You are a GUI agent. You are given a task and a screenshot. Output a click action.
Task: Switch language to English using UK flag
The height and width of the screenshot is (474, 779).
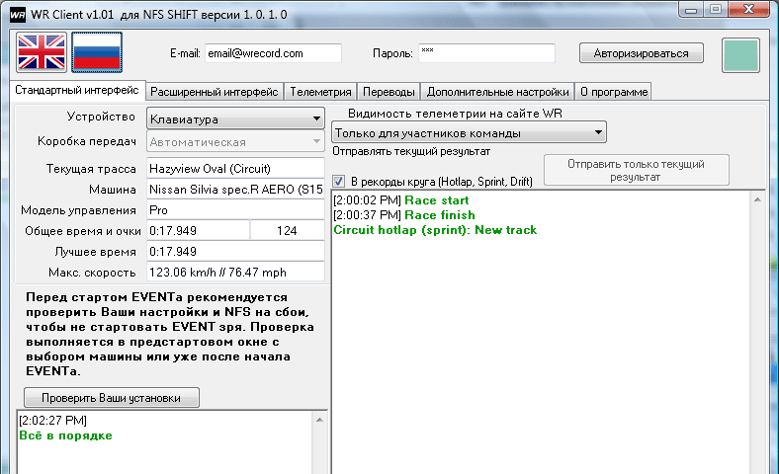tap(42, 53)
